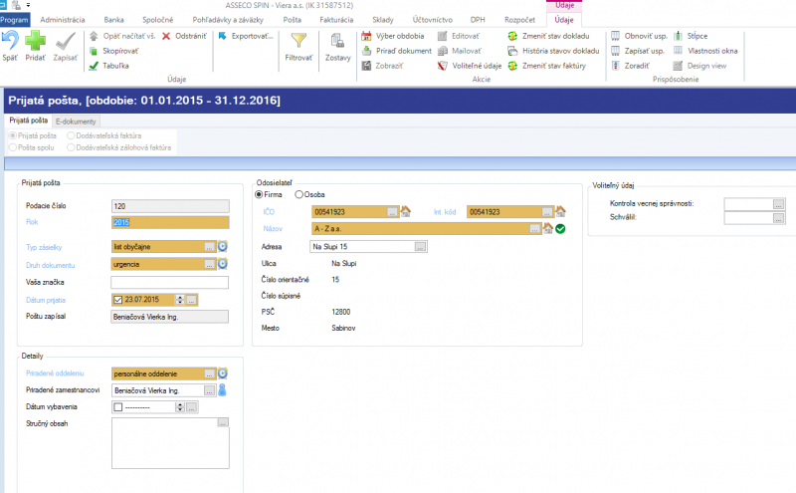The image size is (796, 493).
Task: Click the Exportovať button
Action: tap(246, 36)
